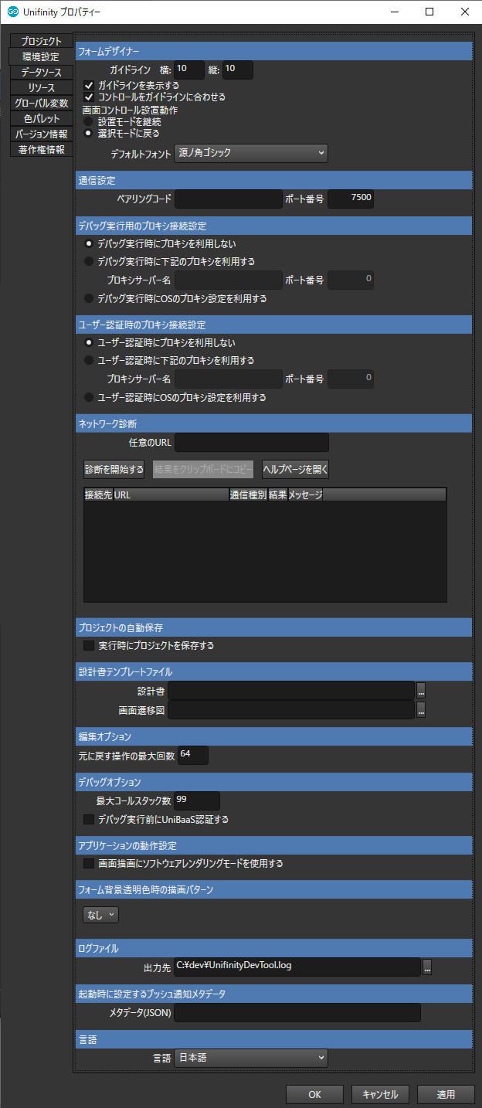Click the ペアリングコード input field
The image size is (482, 1108).
click(x=229, y=199)
